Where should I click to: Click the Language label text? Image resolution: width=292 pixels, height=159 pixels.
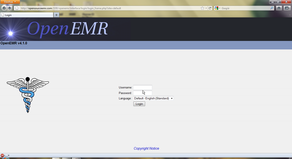pyautogui.click(x=125, y=98)
